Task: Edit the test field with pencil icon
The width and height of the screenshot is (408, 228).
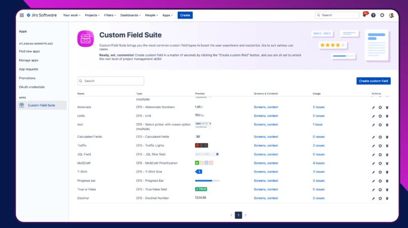Action: [x=374, y=125]
